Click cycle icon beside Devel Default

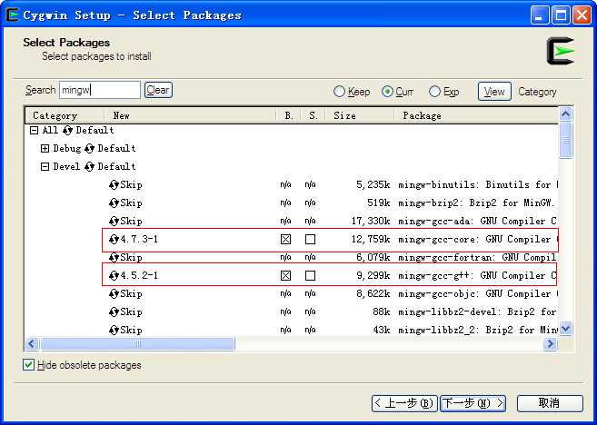pos(89,167)
